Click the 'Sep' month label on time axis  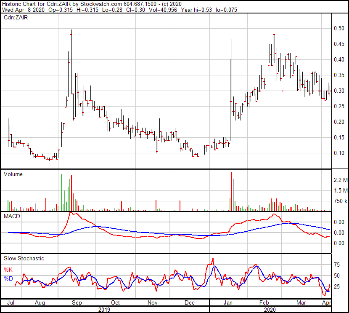tap(77, 303)
